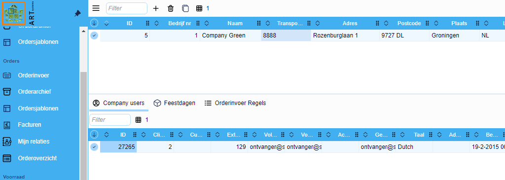Click the Company users Filter input field
Image resolution: width=505 pixels, height=180 pixels.
110,120
